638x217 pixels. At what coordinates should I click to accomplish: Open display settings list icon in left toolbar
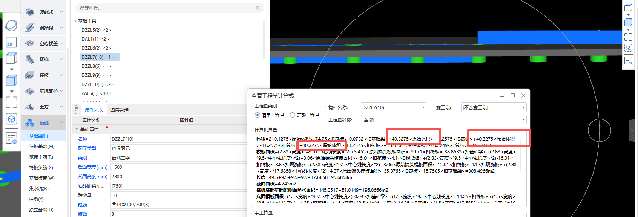tap(11, 138)
